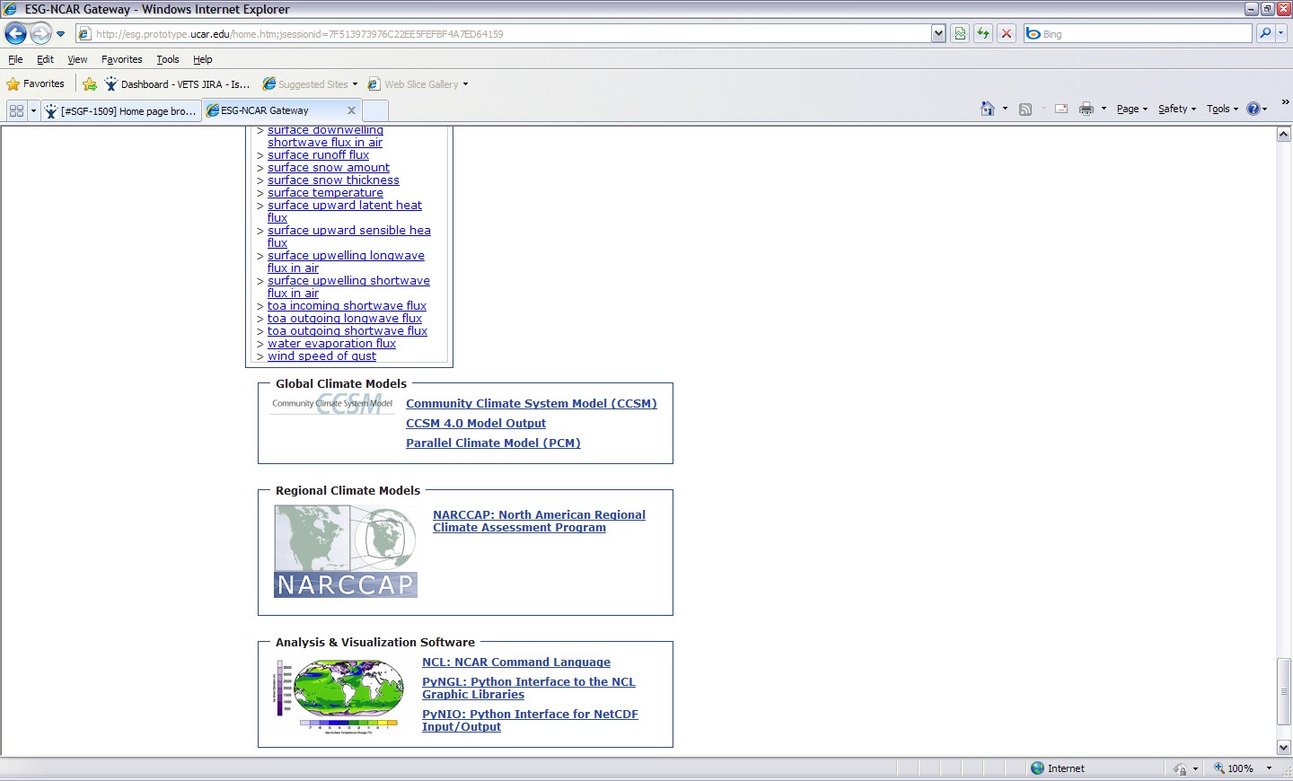Follow the NCL: NCAR Command Language link
This screenshot has width=1293, height=781.
coord(515,663)
